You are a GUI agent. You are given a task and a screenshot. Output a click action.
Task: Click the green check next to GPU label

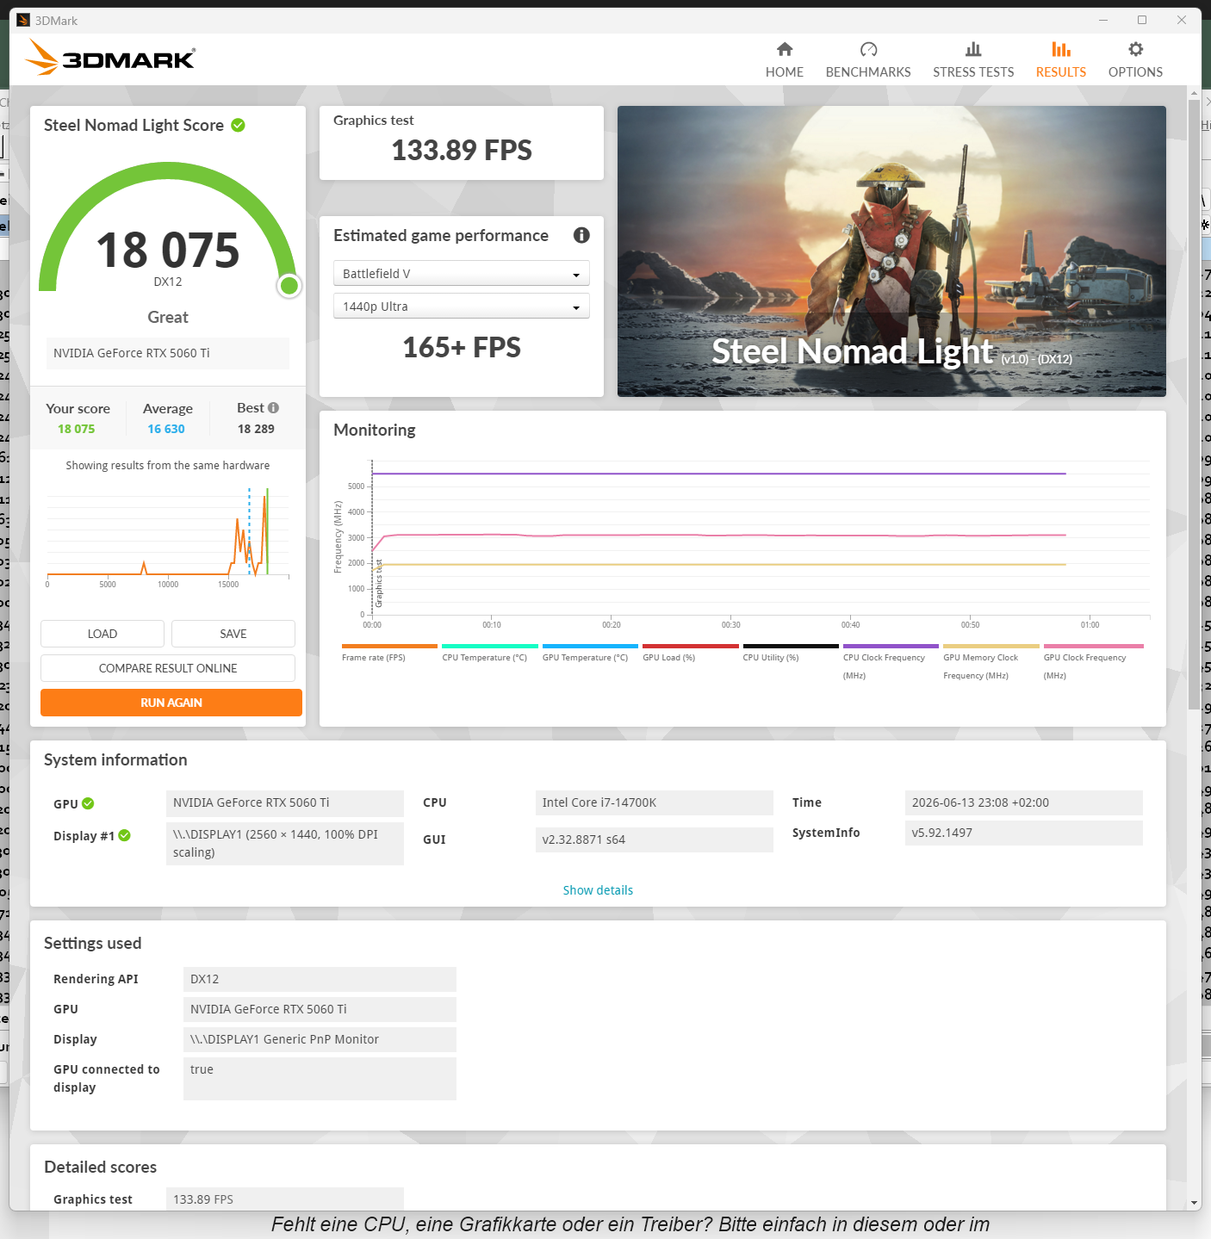tap(88, 803)
